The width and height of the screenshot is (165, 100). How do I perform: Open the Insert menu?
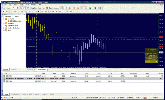pyautogui.click(x=16, y=5)
